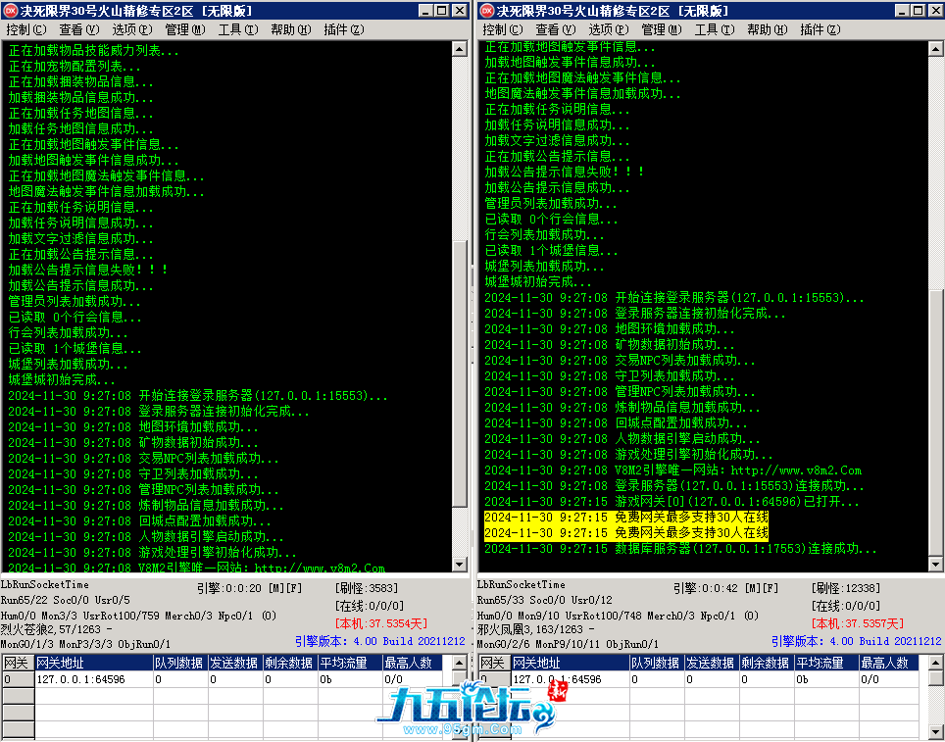Image resolution: width=945 pixels, height=742 pixels.
Task: Click the app icon in right window title bar
Action: [487, 11]
